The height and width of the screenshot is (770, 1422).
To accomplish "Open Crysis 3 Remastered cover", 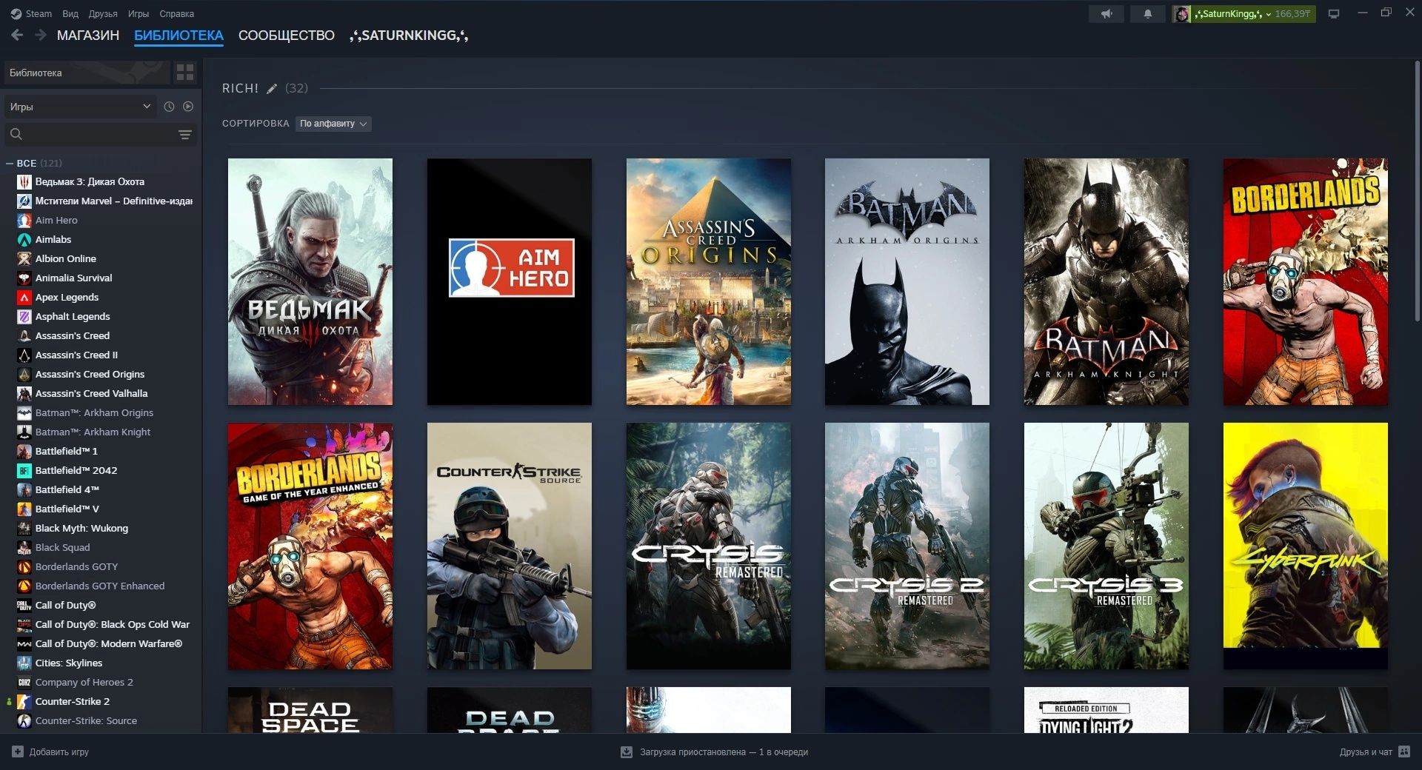I will click(x=1106, y=546).
